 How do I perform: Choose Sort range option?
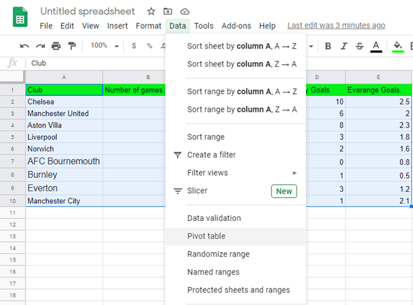pyautogui.click(x=236, y=137)
